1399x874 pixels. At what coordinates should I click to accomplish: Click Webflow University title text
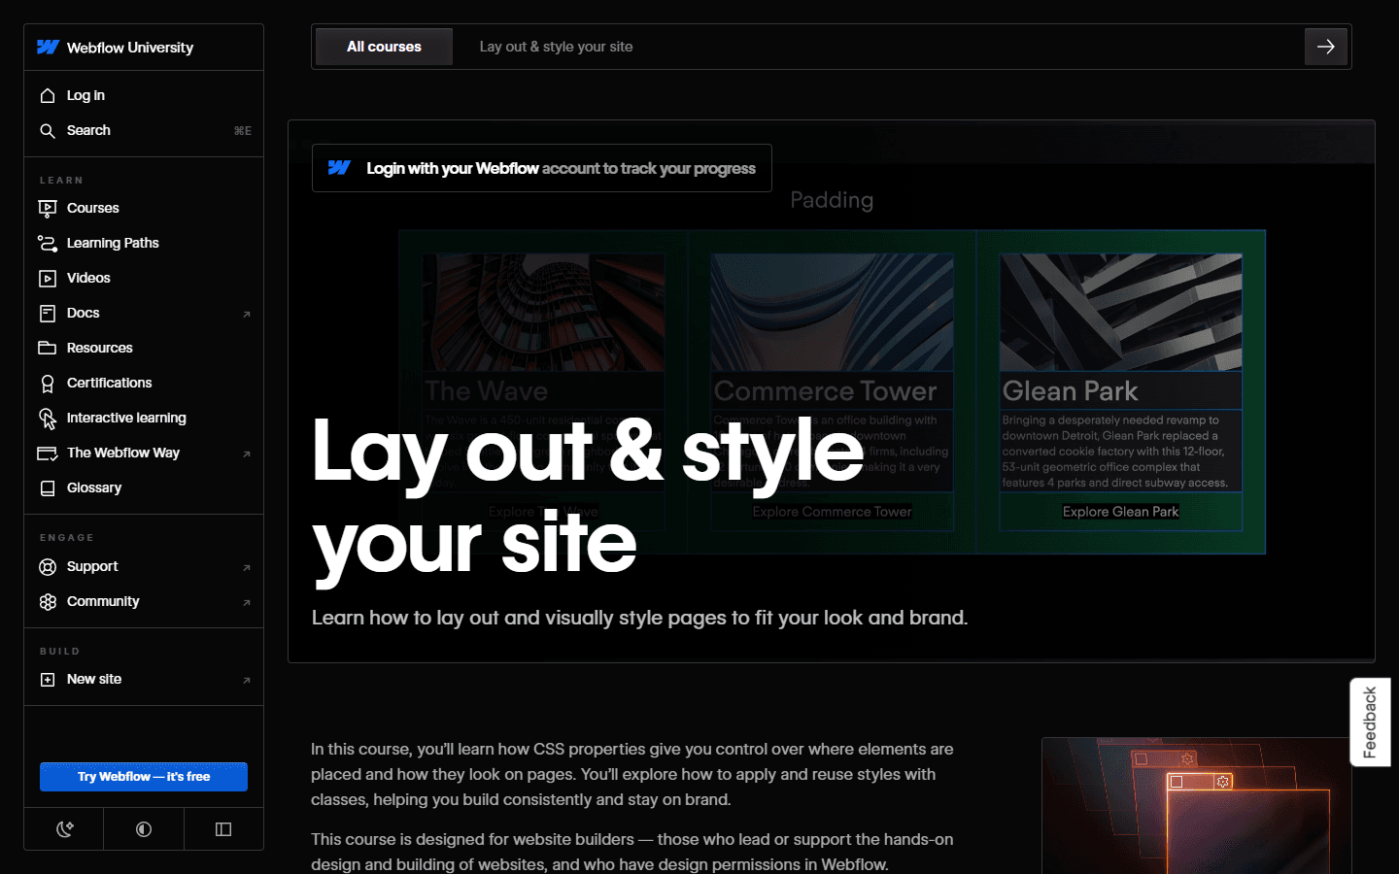point(130,47)
